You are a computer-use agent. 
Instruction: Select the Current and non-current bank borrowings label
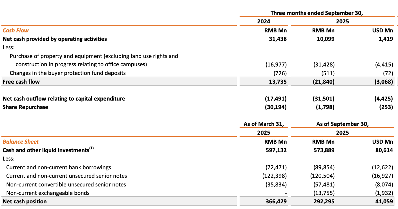[x=59, y=167]
